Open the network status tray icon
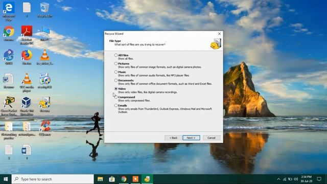Image resolution: width=327 pixels, height=184 pixels. (x=285, y=179)
